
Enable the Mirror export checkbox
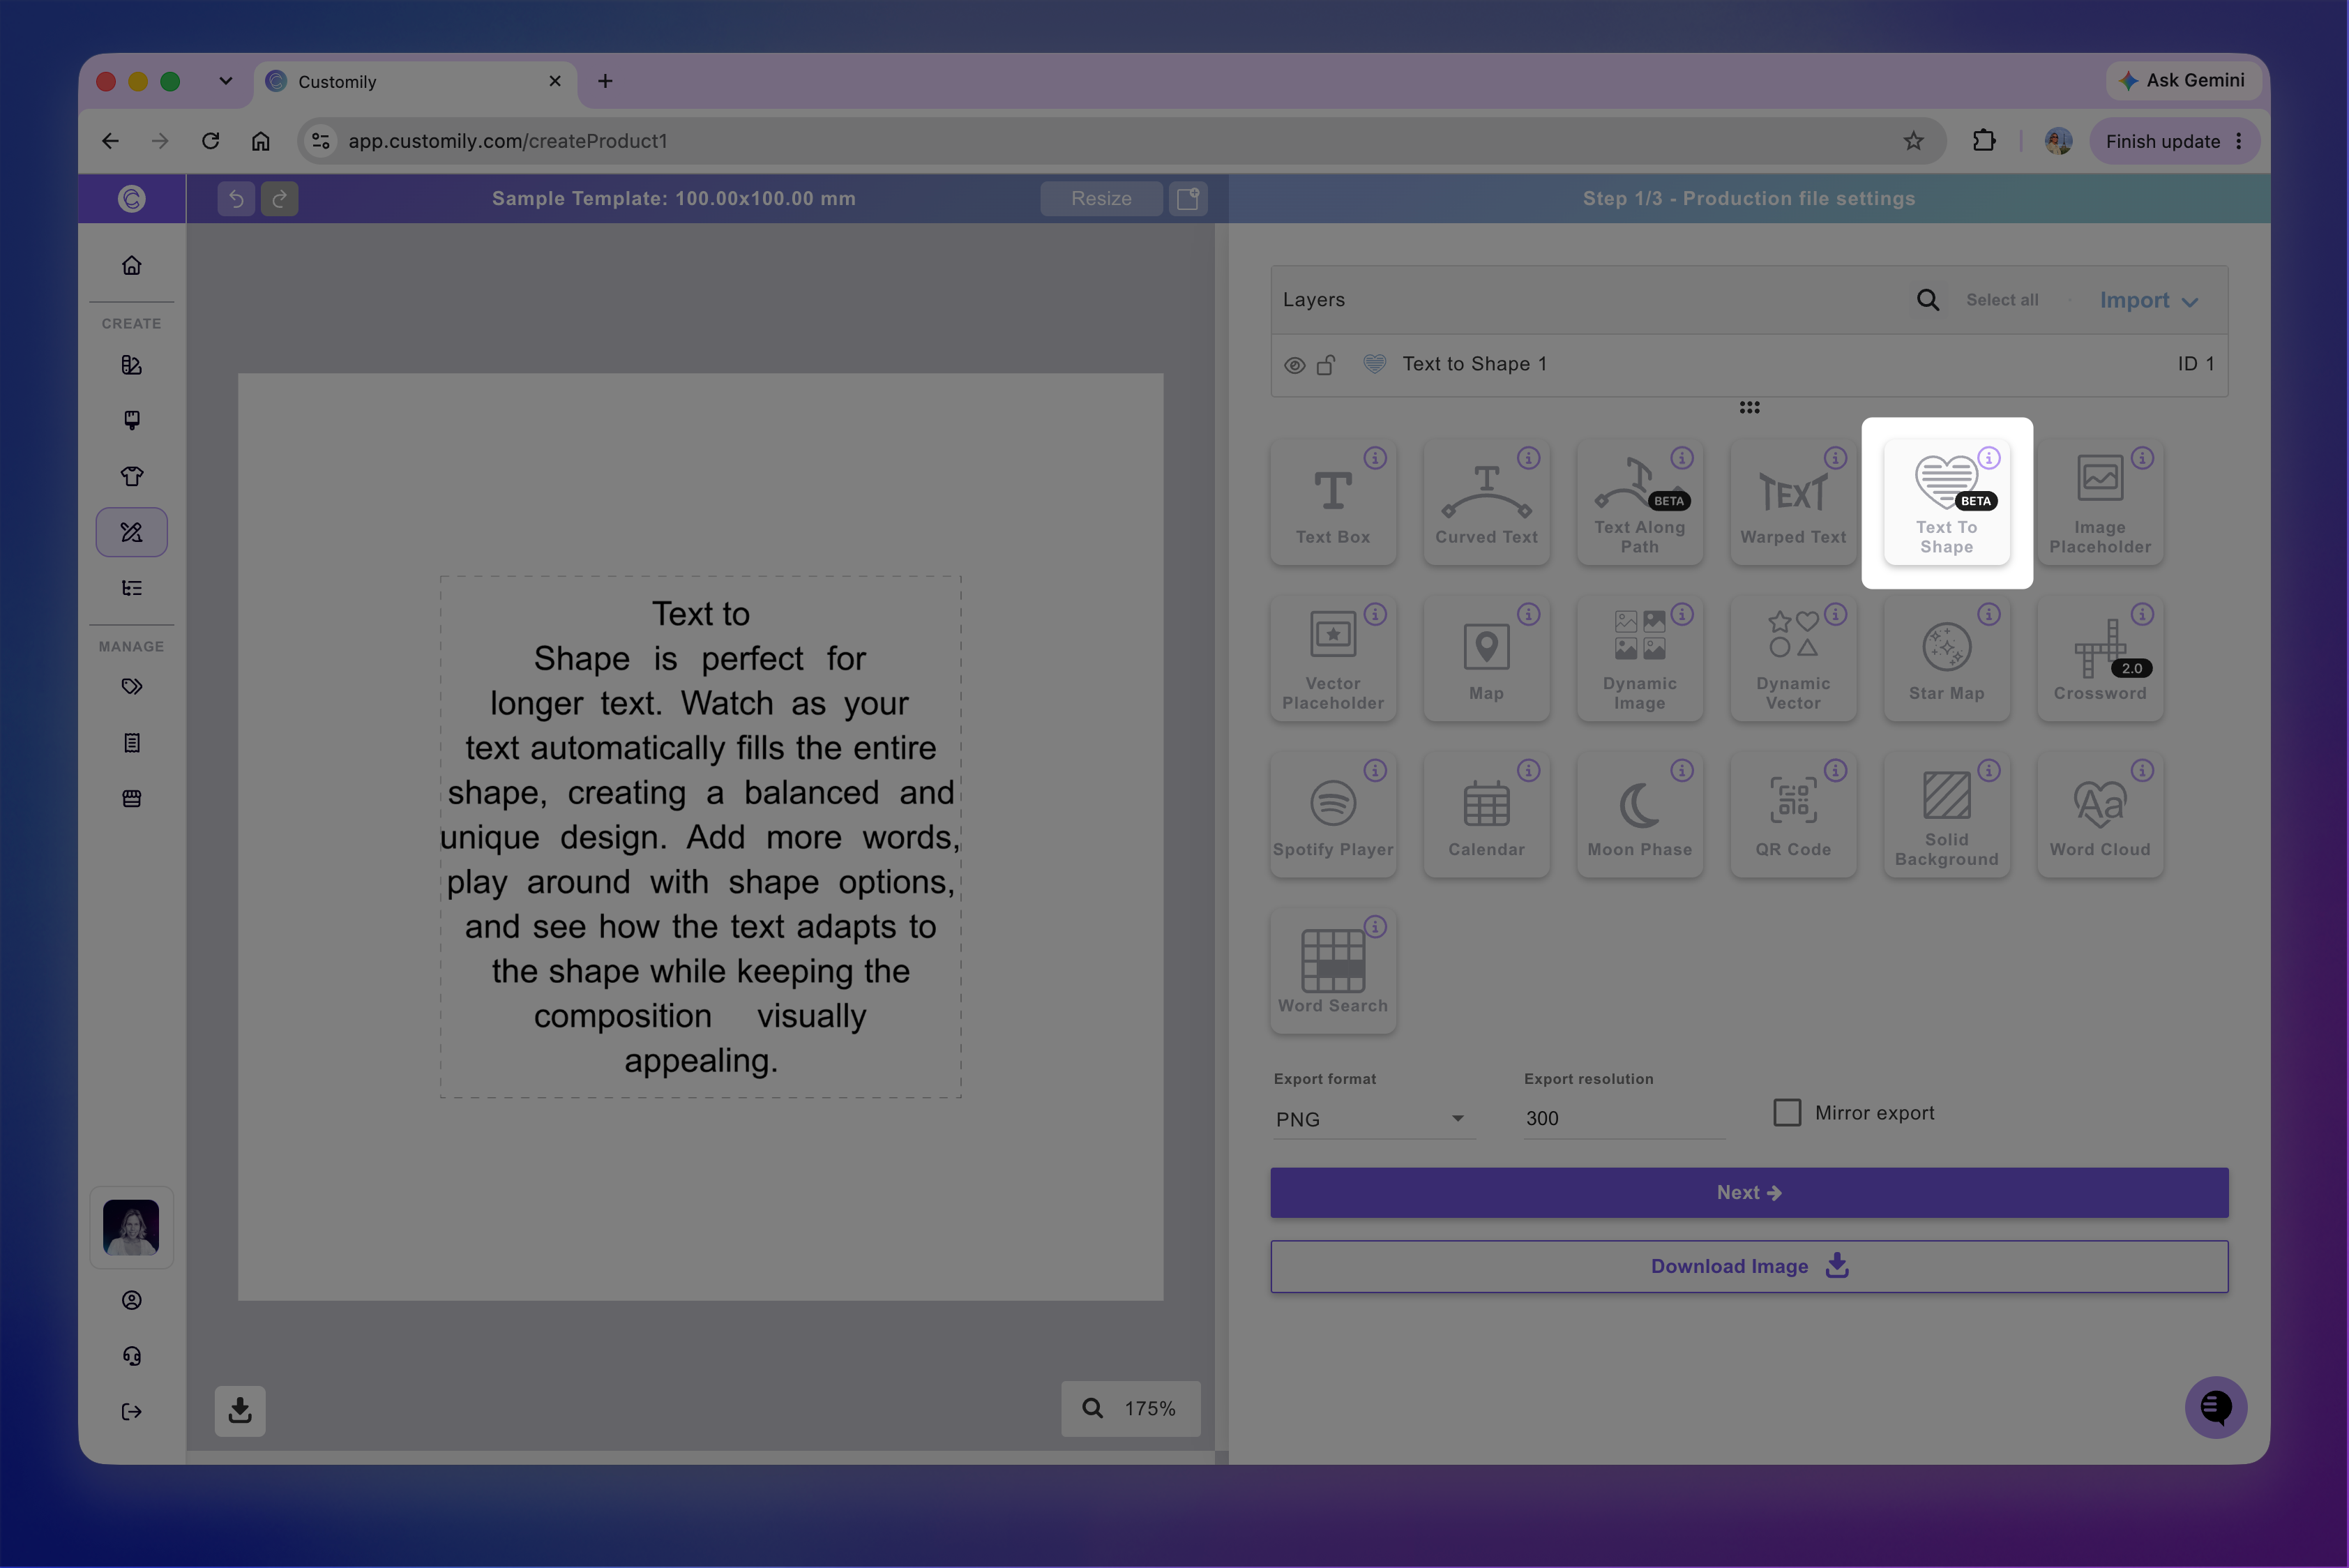[1787, 1112]
